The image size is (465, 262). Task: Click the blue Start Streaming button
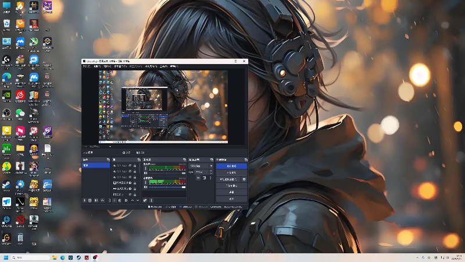(x=231, y=166)
